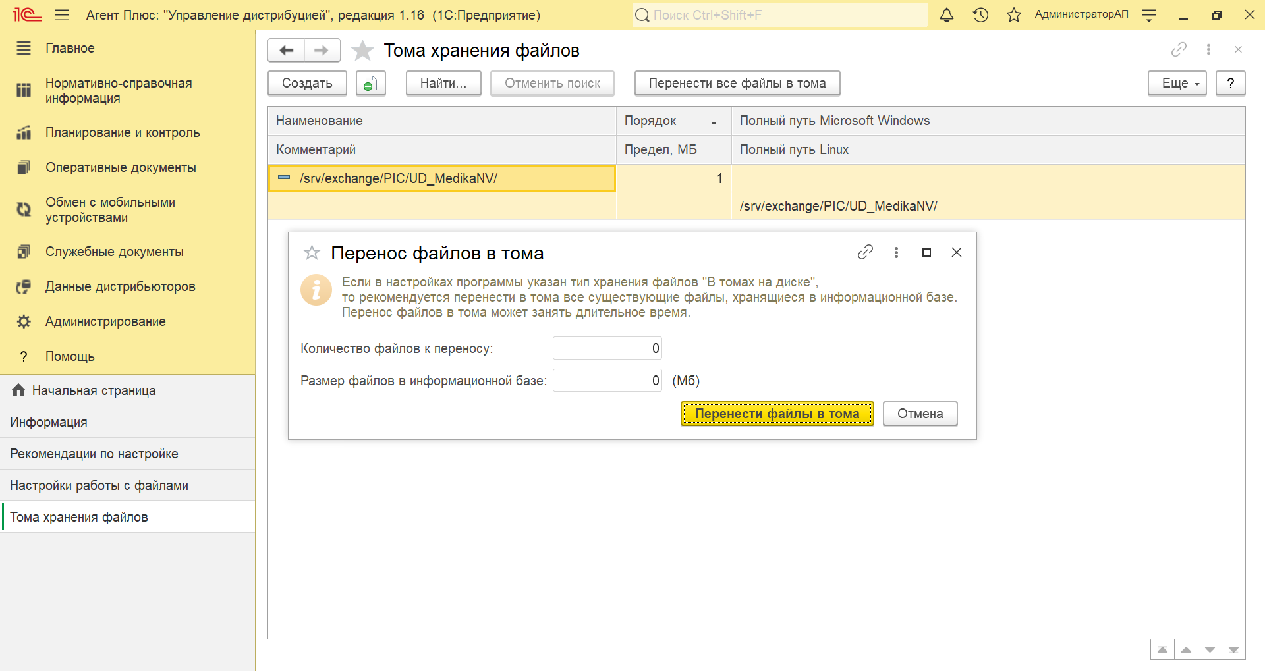Get link to the Тома хранения файлов page

(x=1179, y=49)
